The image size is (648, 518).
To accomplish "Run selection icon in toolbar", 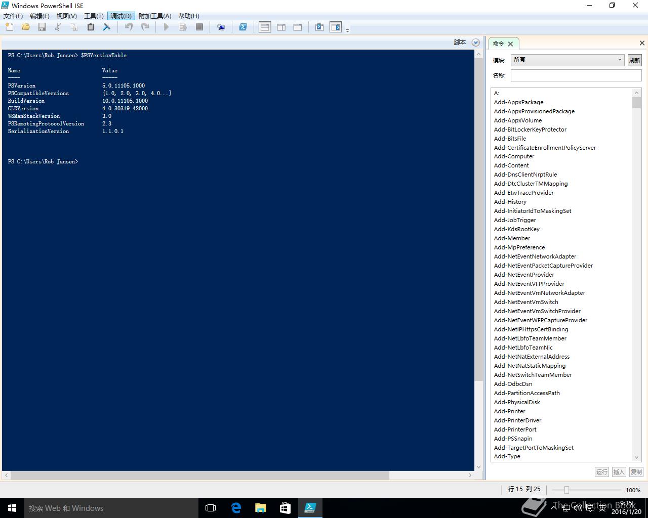I will pos(183,27).
